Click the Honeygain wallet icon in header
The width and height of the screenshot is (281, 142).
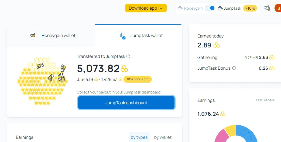(180, 8)
